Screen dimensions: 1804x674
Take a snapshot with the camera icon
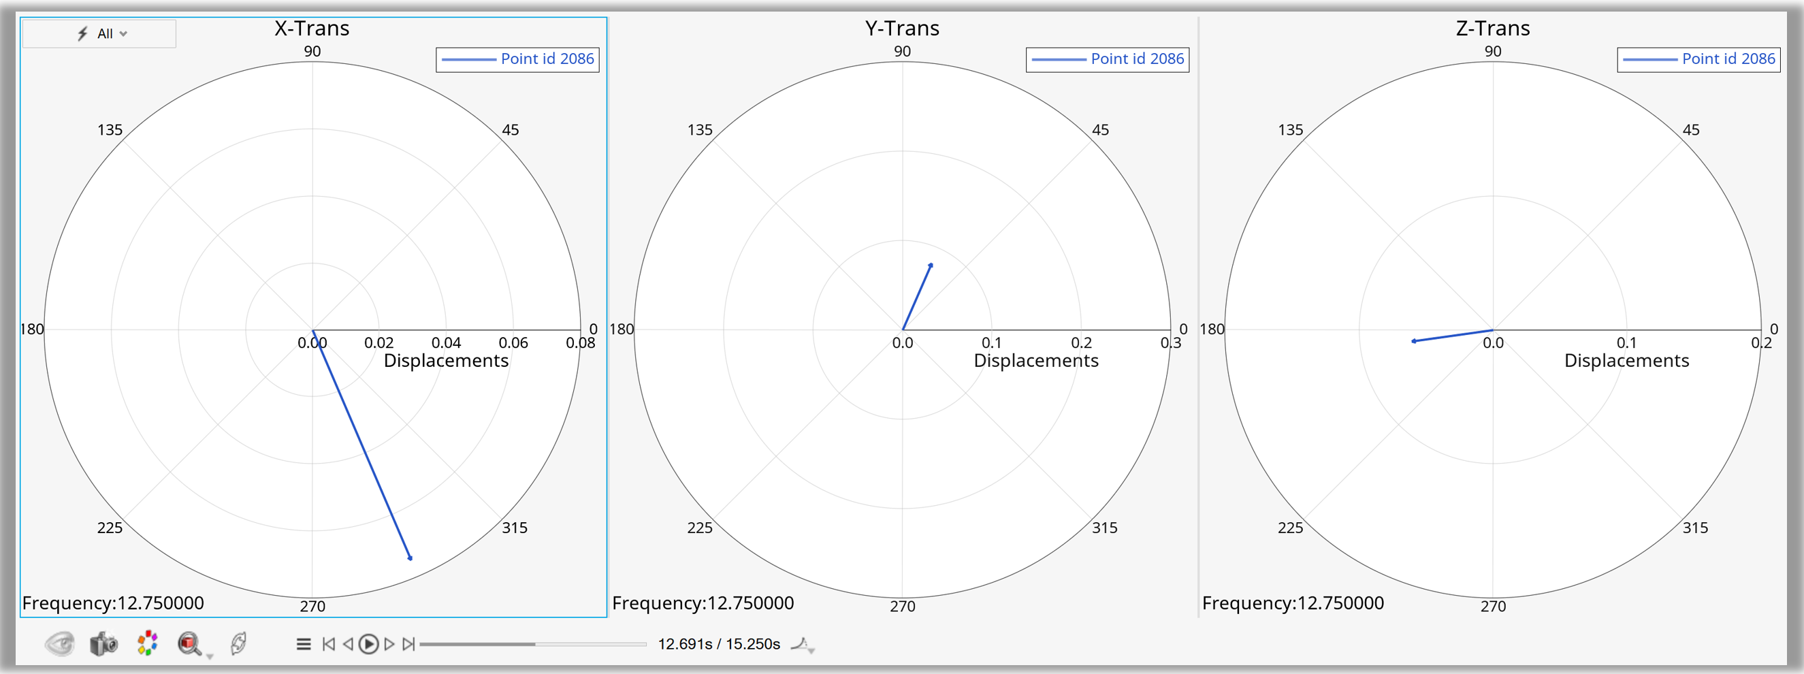point(103,643)
